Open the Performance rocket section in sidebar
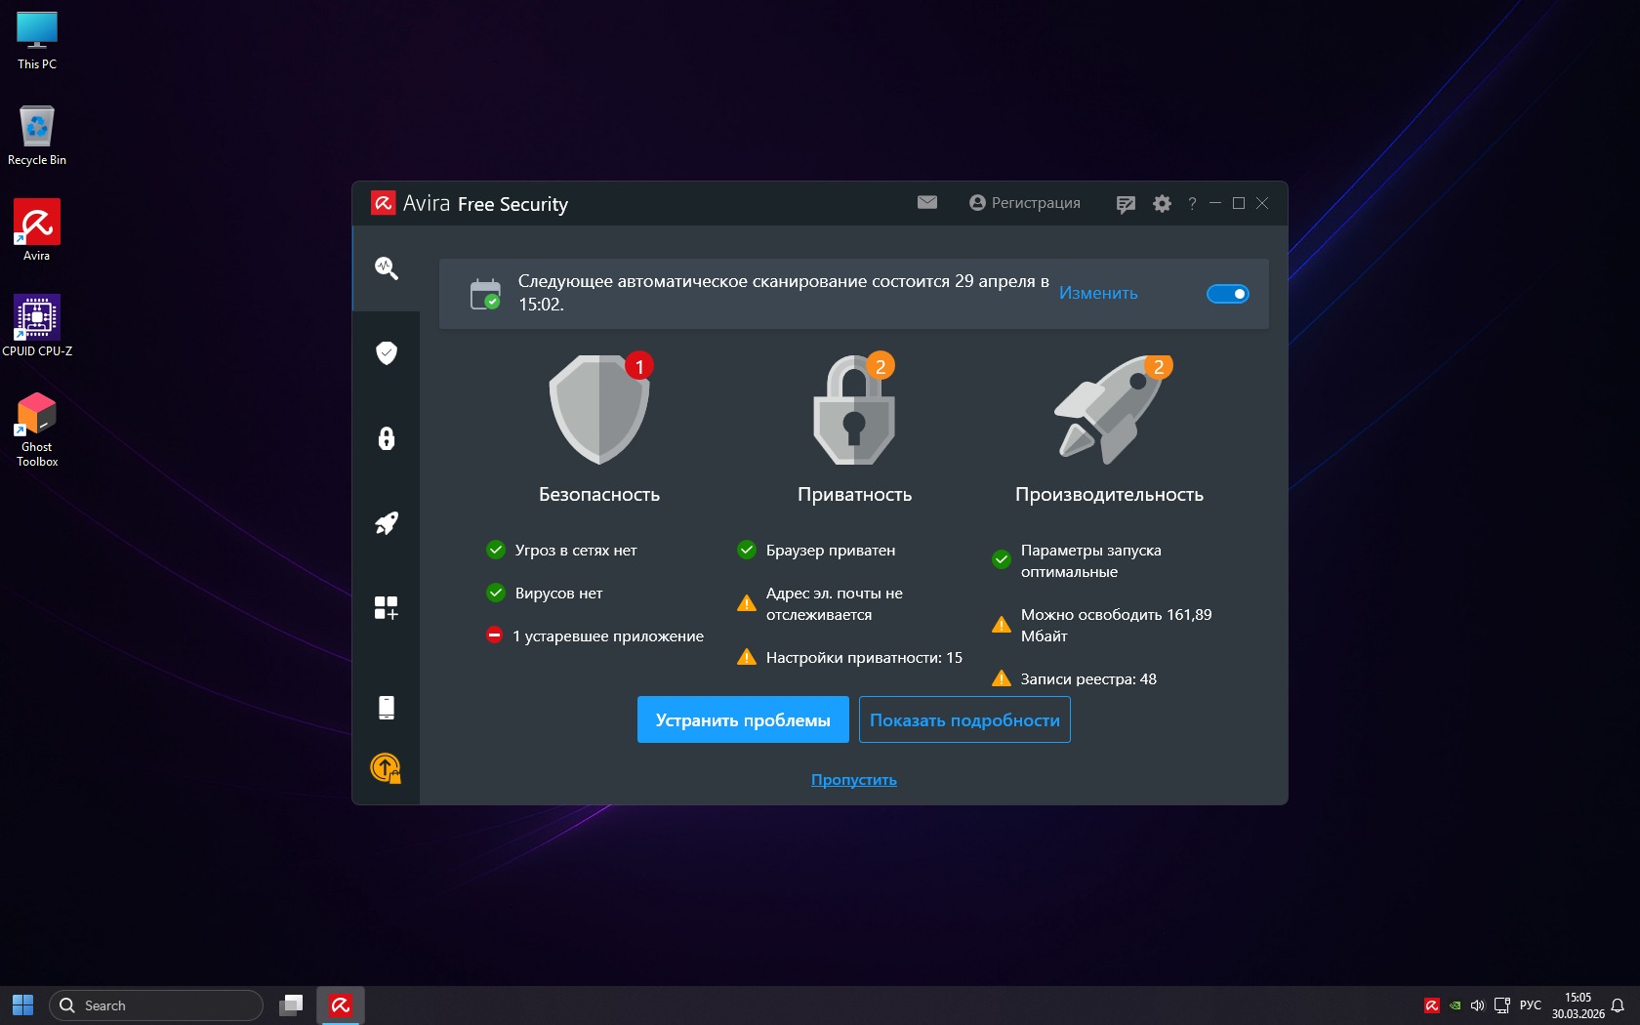This screenshot has width=1640, height=1025. (387, 523)
